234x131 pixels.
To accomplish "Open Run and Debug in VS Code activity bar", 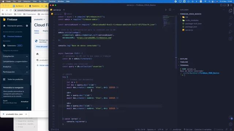I will (x=231, y=32).
